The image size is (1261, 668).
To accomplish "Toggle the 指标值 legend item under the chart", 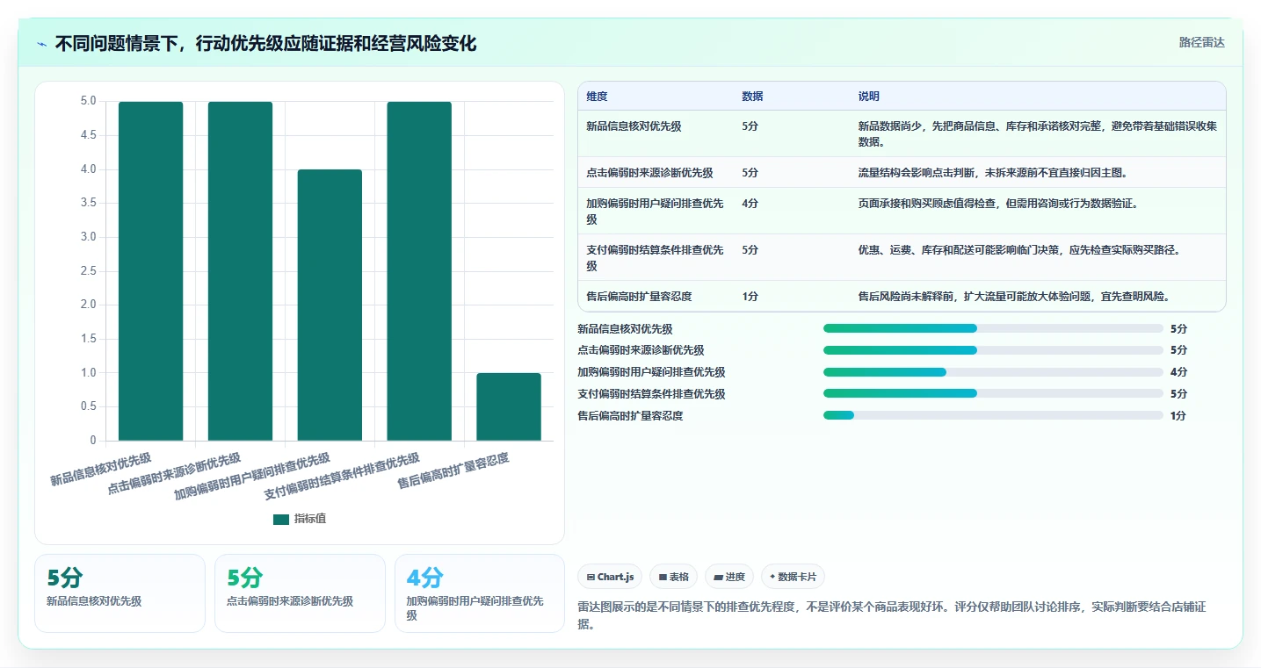I will (300, 519).
